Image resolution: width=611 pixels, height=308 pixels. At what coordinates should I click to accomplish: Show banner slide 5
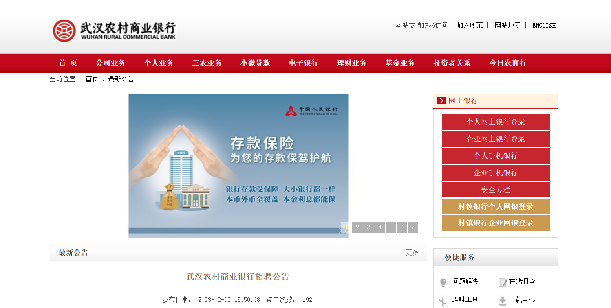(x=391, y=227)
